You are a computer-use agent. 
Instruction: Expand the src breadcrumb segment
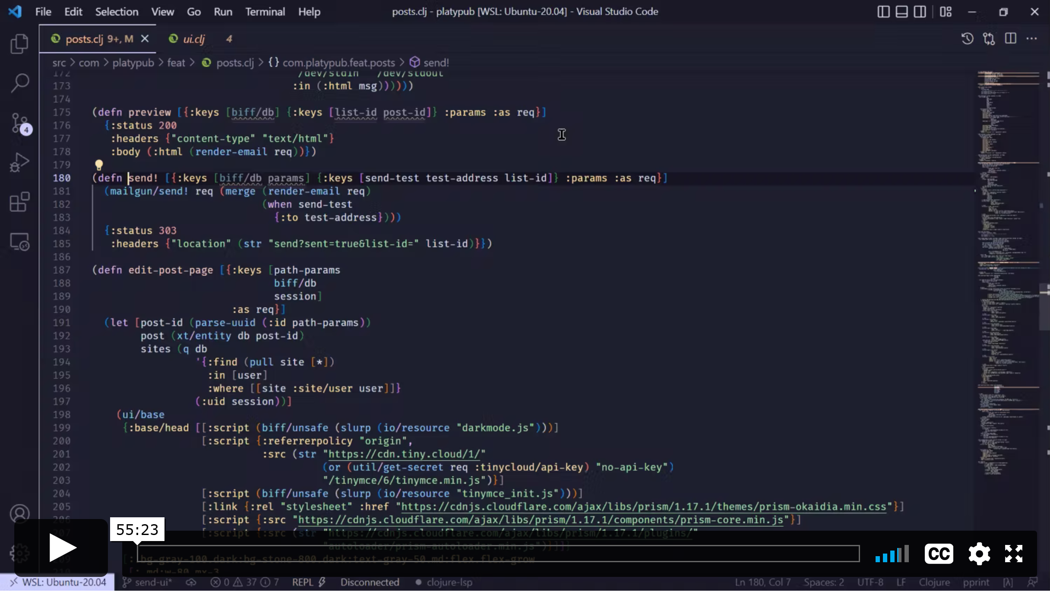pyautogui.click(x=59, y=63)
